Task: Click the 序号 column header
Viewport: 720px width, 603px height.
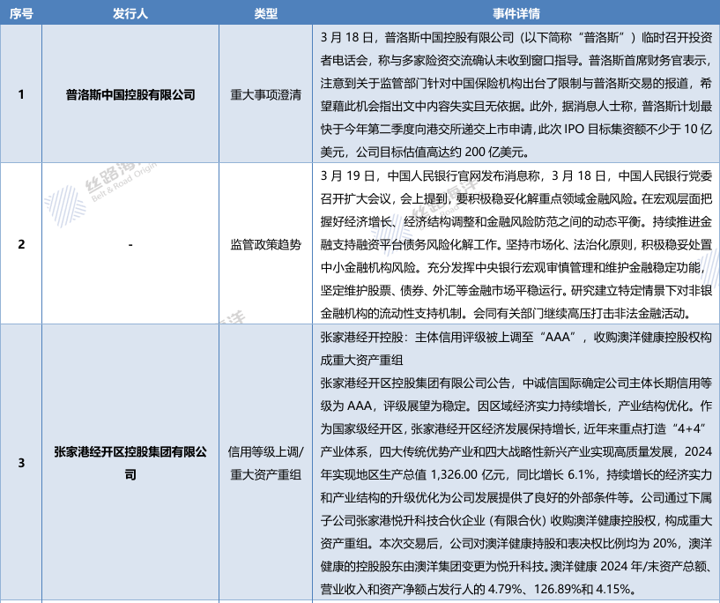Action: (x=21, y=14)
